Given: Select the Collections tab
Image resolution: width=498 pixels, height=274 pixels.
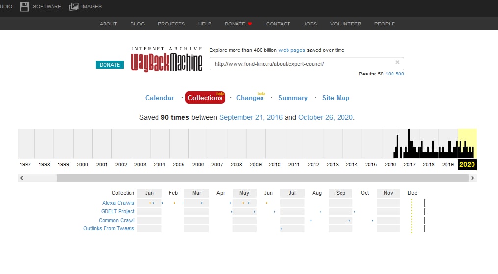Looking at the screenshot, I should (x=205, y=98).
